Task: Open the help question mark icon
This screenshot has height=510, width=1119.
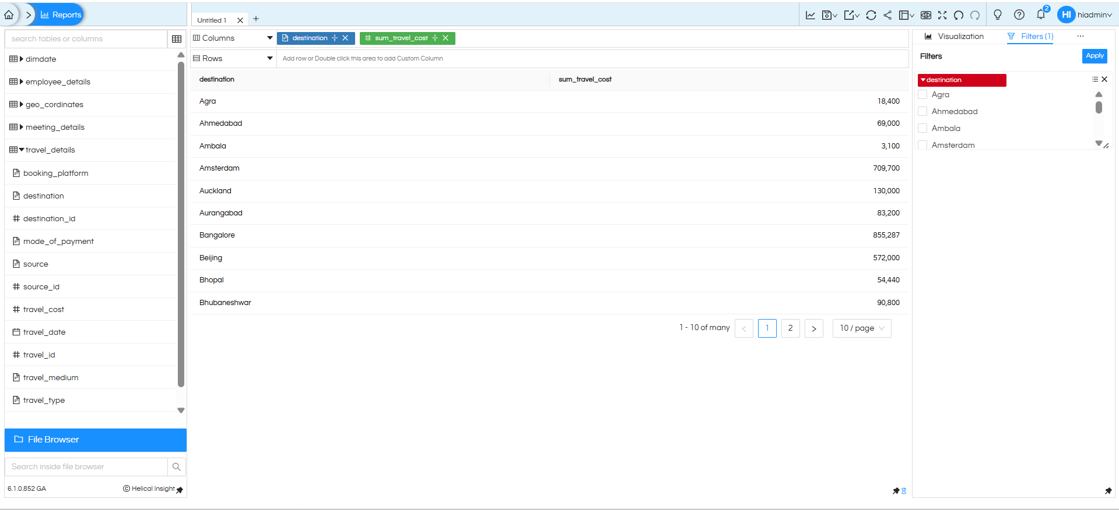Action: tap(1019, 15)
